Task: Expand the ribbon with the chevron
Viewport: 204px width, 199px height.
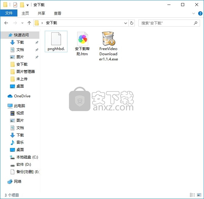Action: (x=193, y=13)
